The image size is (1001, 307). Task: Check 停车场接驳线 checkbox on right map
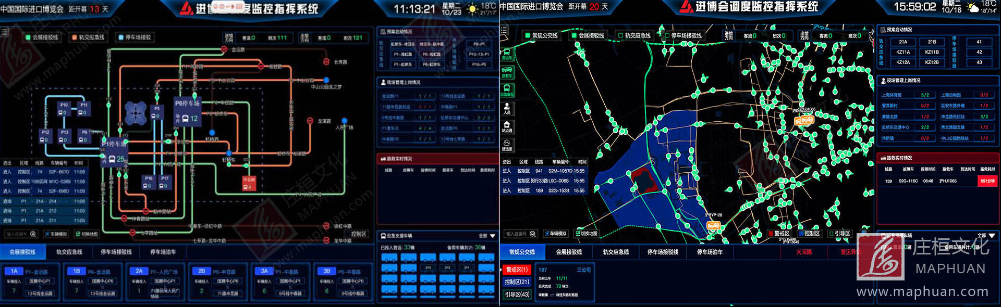(x=666, y=35)
